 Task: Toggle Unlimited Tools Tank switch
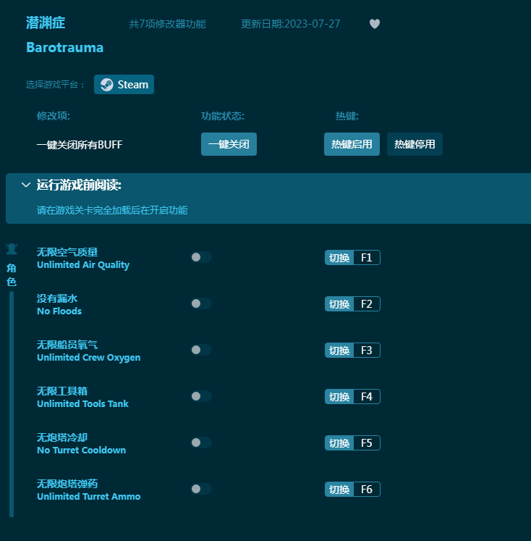click(201, 396)
